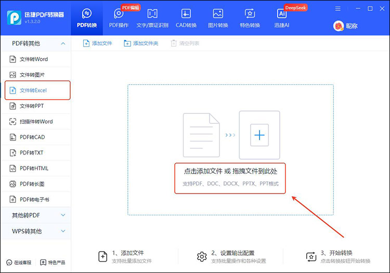Expand the WPS转其他 section
The width and height of the screenshot is (390, 273).
point(35,231)
